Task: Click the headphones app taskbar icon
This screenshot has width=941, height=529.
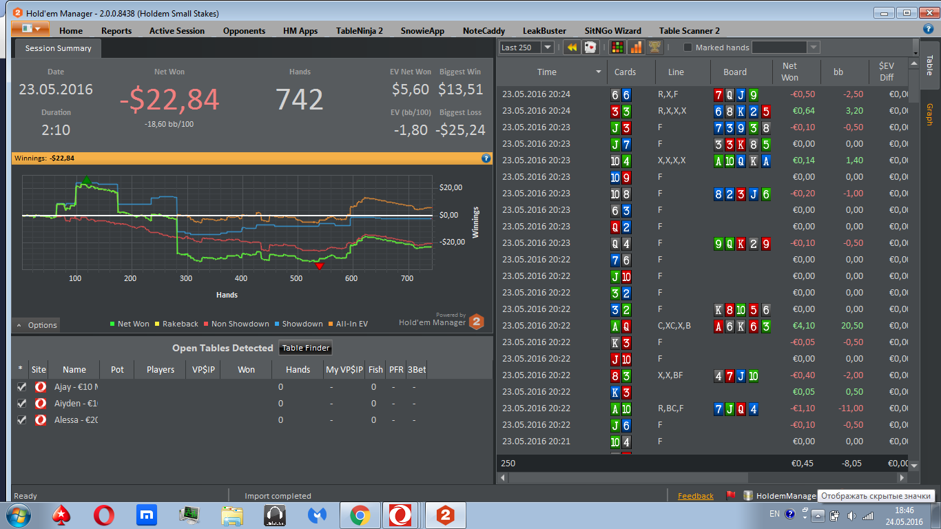Action: [275, 515]
